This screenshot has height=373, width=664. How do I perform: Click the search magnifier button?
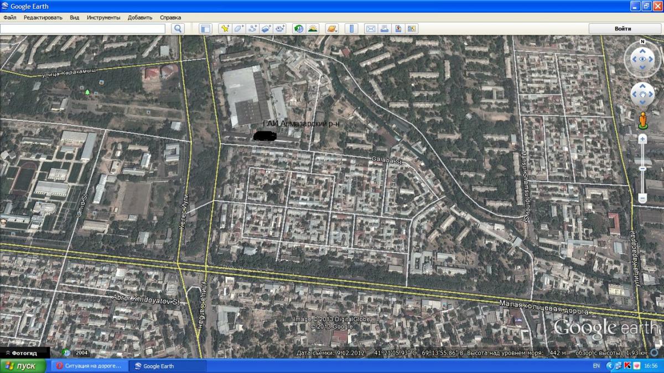[177, 29]
